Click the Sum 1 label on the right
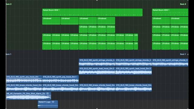This screenshot has width=194, height=109. coord(183,54)
